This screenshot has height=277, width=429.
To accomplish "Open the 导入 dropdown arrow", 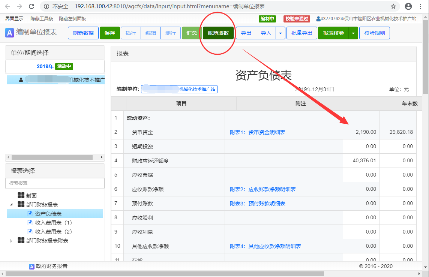I will 280,33.
